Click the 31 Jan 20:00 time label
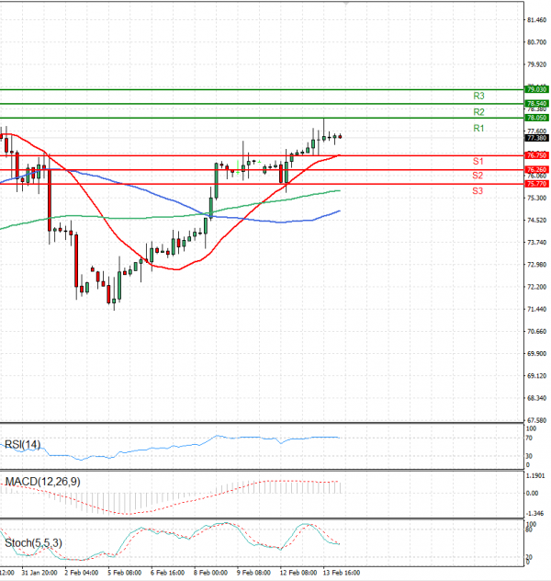Screen dimensions: 551x581 tap(39, 573)
